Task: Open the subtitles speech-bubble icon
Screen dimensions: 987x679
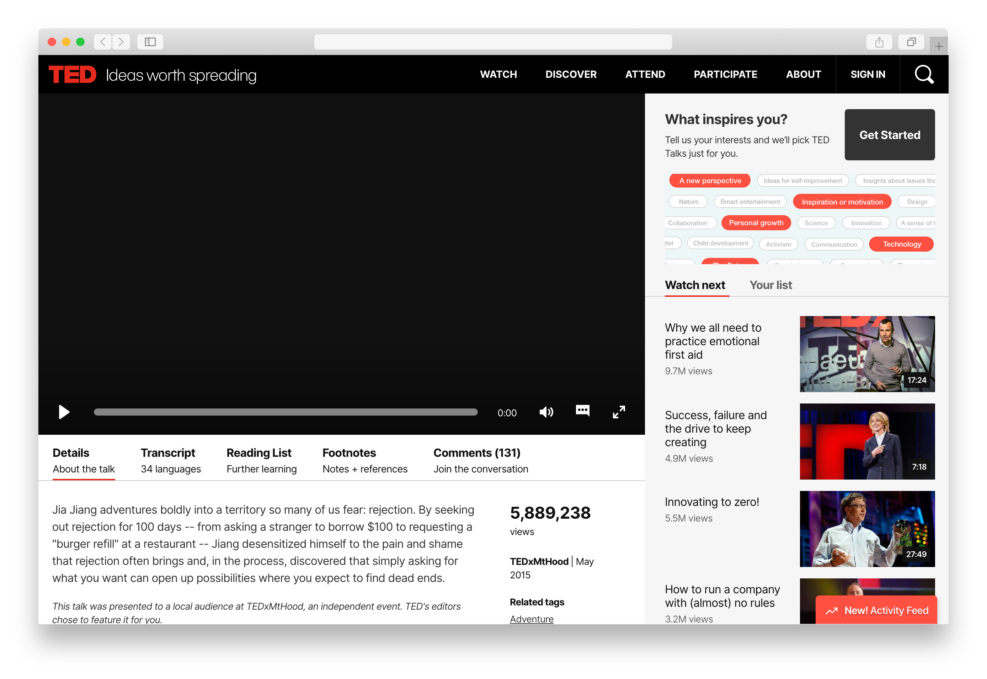Action: coord(582,411)
